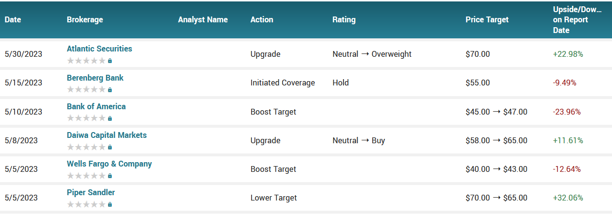Sort by the Brokerage column header
This screenshot has width=612, height=218.
click(85, 20)
